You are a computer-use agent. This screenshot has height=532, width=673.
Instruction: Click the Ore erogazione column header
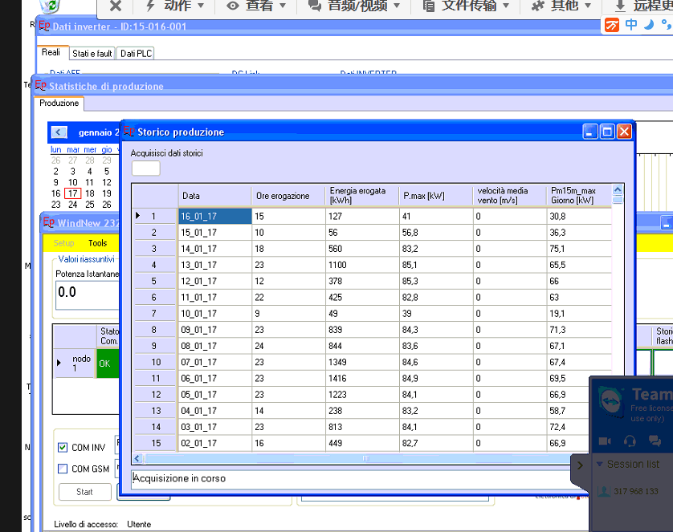[x=288, y=196]
